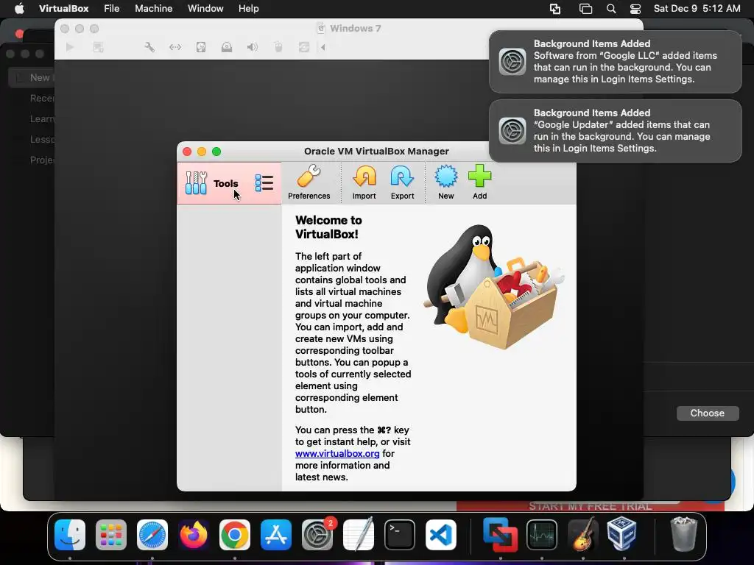Click the lock icon in Windows 7 toolbar
Image resolution: width=754 pixels, height=565 pixels.
click(x=227, y=47)
